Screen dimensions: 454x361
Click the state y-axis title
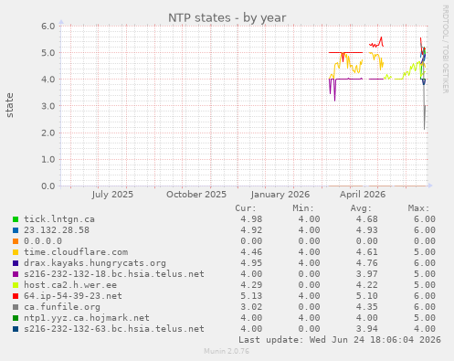pyautogui.click(x=10, y=105)
